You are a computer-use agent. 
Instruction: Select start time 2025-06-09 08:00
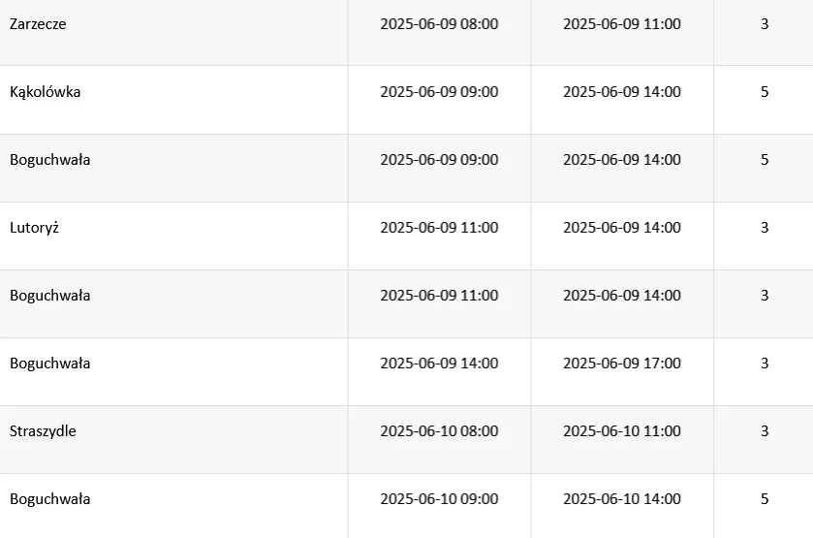(439, 24)
